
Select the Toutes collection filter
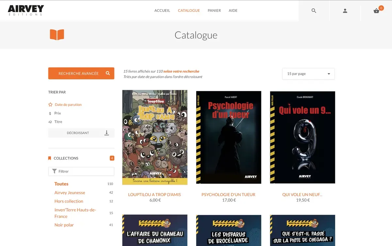61,184
